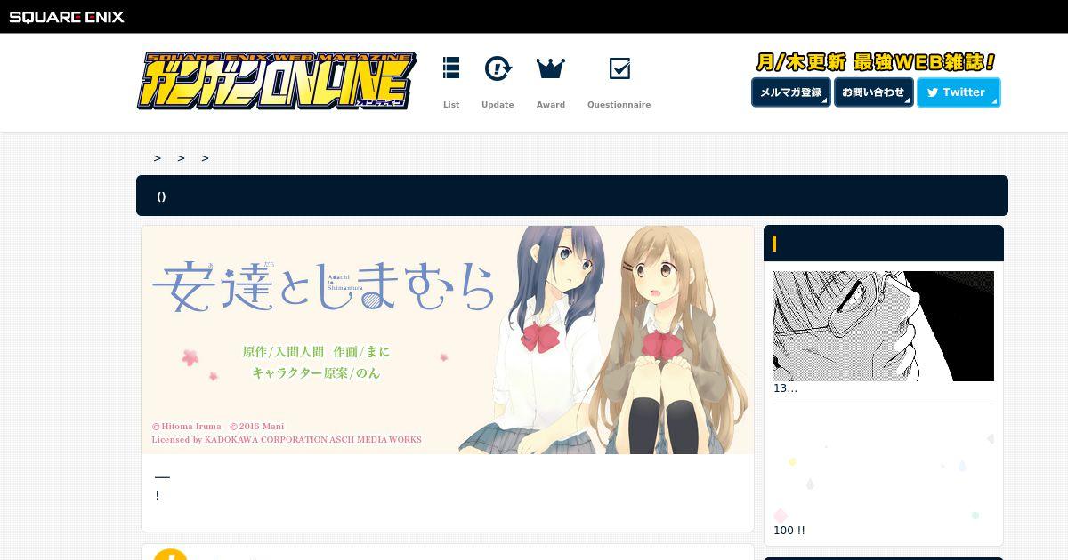Select the Update menu label

point(498,105)
